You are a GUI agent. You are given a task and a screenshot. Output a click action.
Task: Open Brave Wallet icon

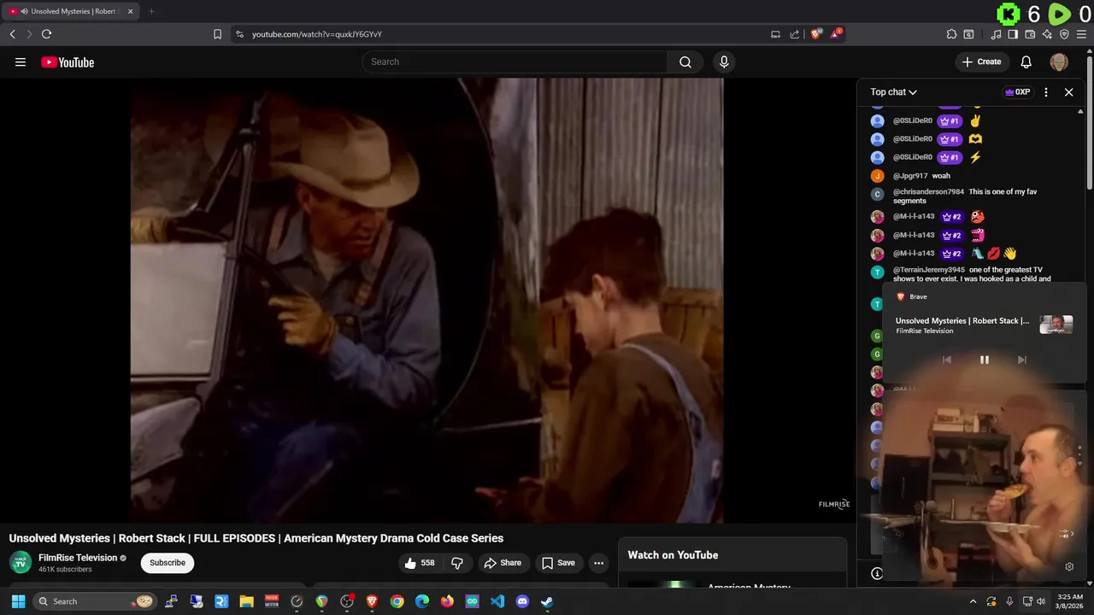1030,34
